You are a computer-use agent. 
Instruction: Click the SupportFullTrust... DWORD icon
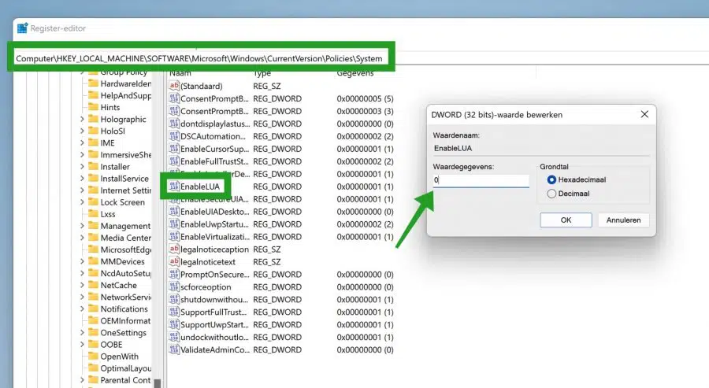coord(174,312)
